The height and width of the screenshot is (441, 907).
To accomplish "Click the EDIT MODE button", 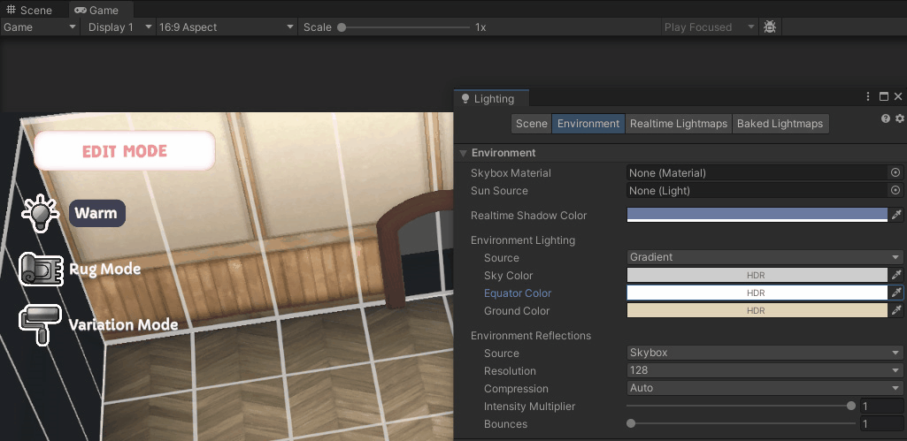I will 125,151.
